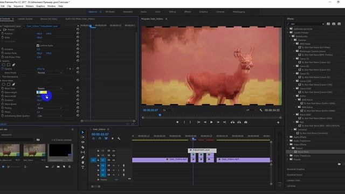345x194 pixels.
Task: Select the Adjustment Layer clip in timeline
Action: coord(202,150)
